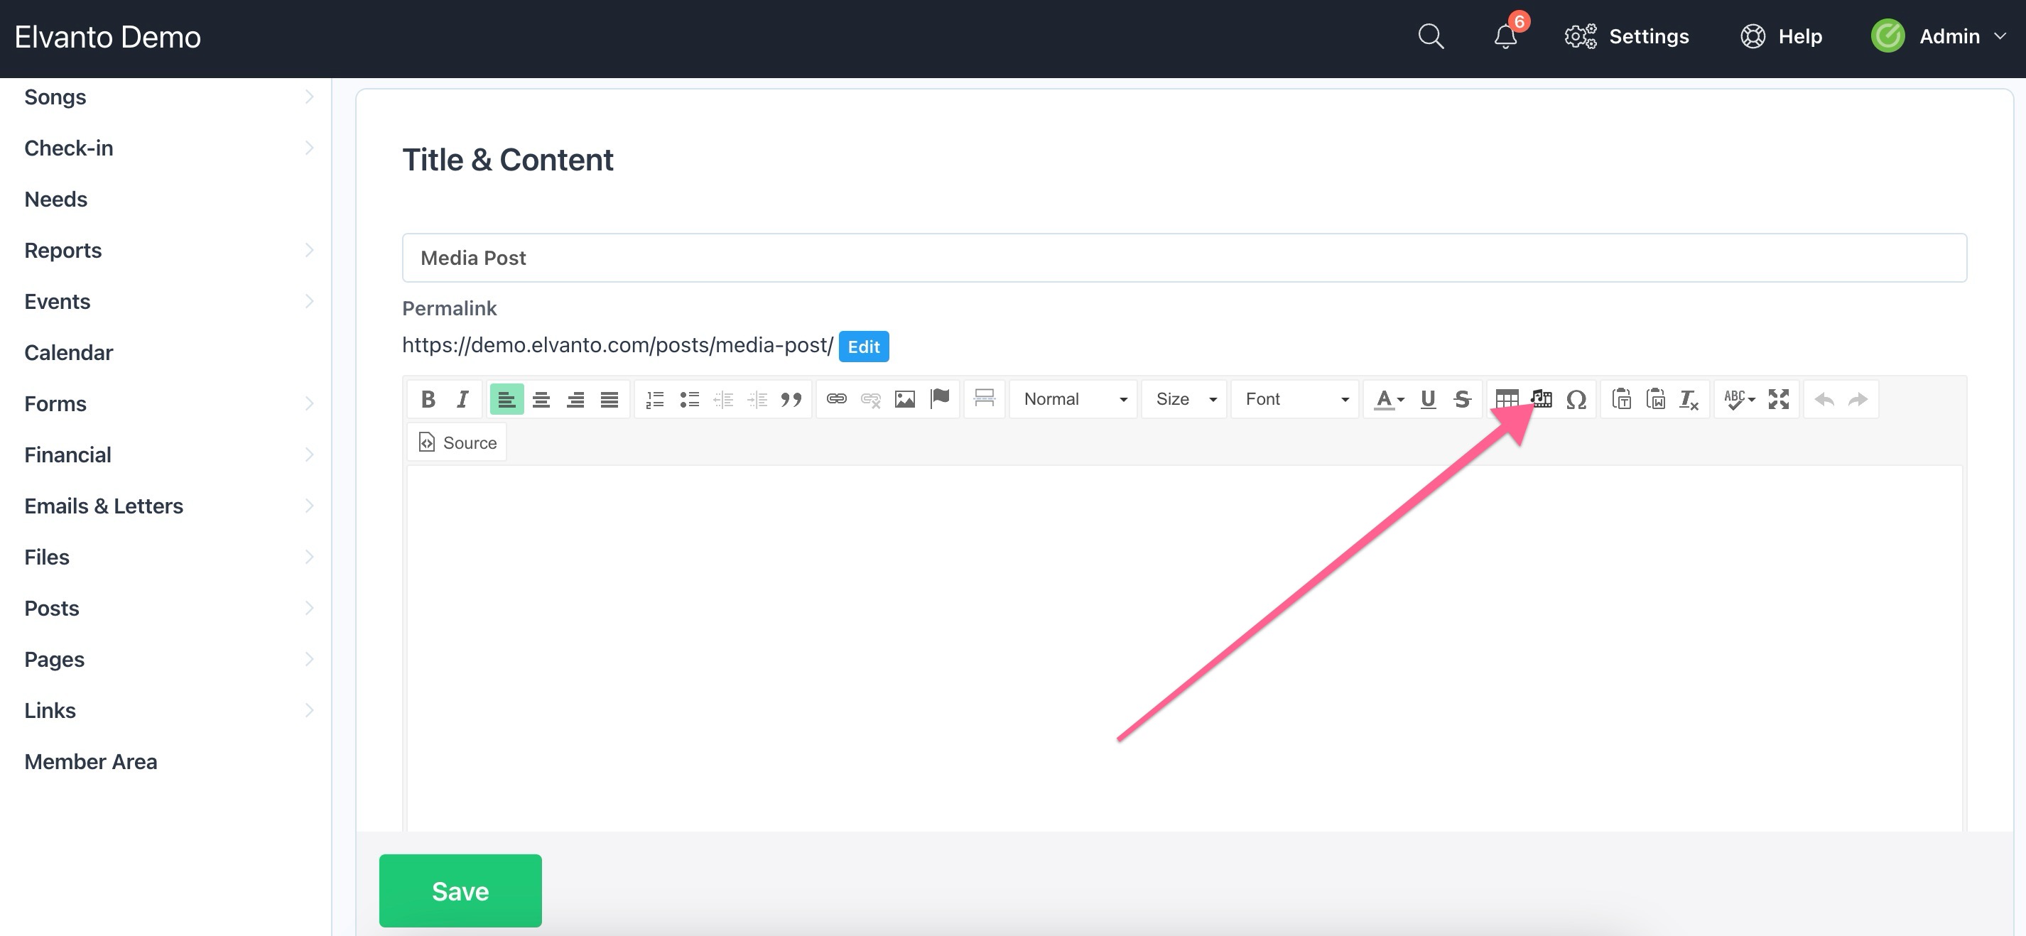
Task: Toggle bold formatting
Action: [x=428, y=399]
